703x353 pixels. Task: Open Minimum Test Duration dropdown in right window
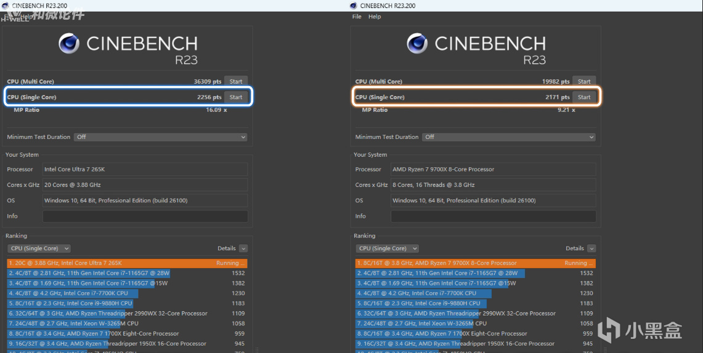coord(509,137)
